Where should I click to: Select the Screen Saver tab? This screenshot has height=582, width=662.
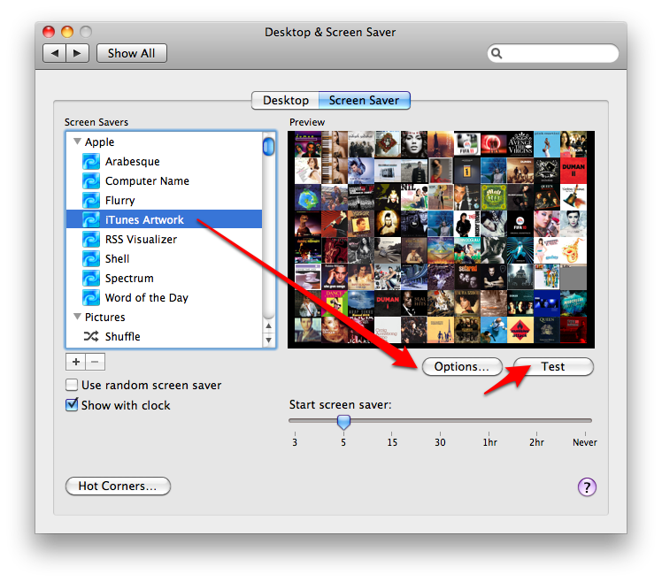tap(364, 101)
